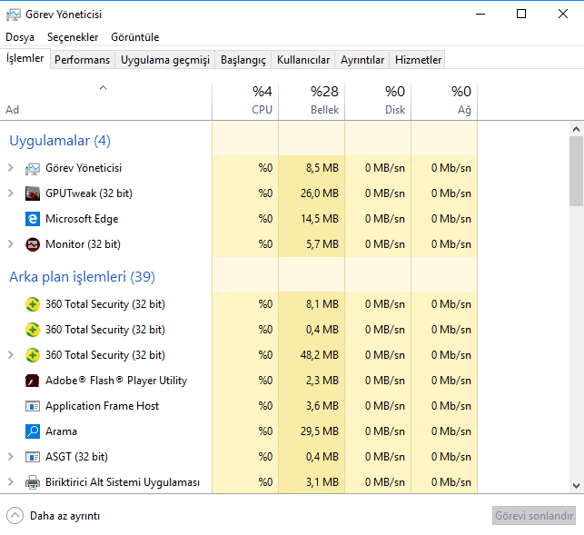Sort by the Ağ column header
Viewport: 584px width, 535px height.
[x=444, y=102]
